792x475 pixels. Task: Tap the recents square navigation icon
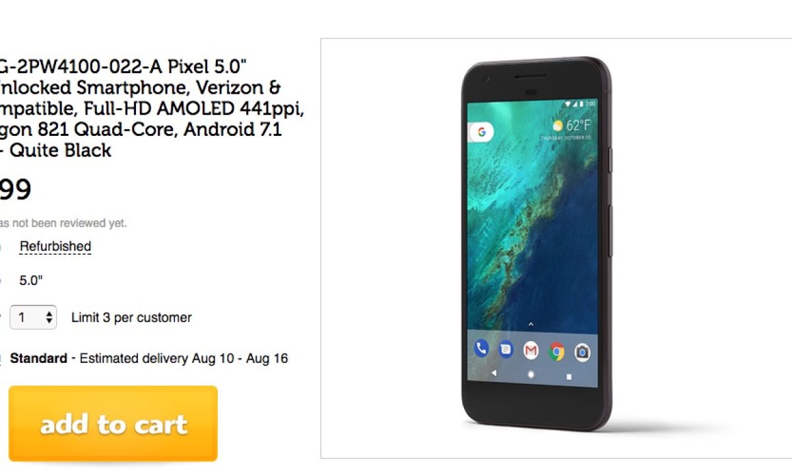click(x=568, y=377)
